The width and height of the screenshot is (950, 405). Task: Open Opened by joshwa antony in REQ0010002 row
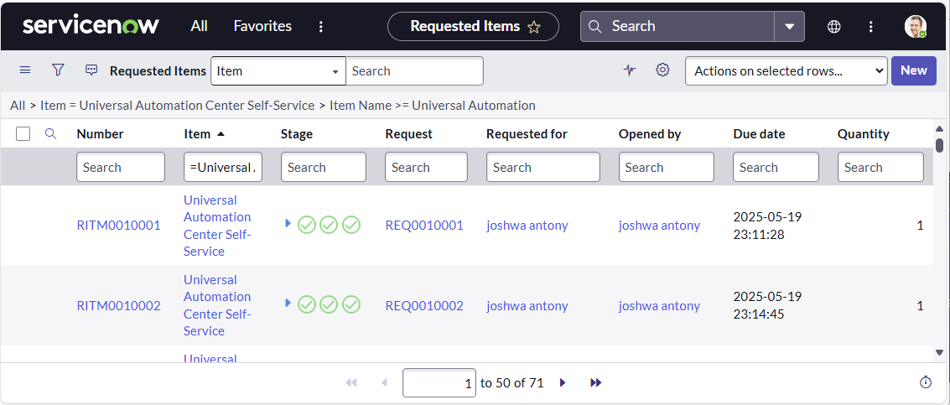(659, 305)
